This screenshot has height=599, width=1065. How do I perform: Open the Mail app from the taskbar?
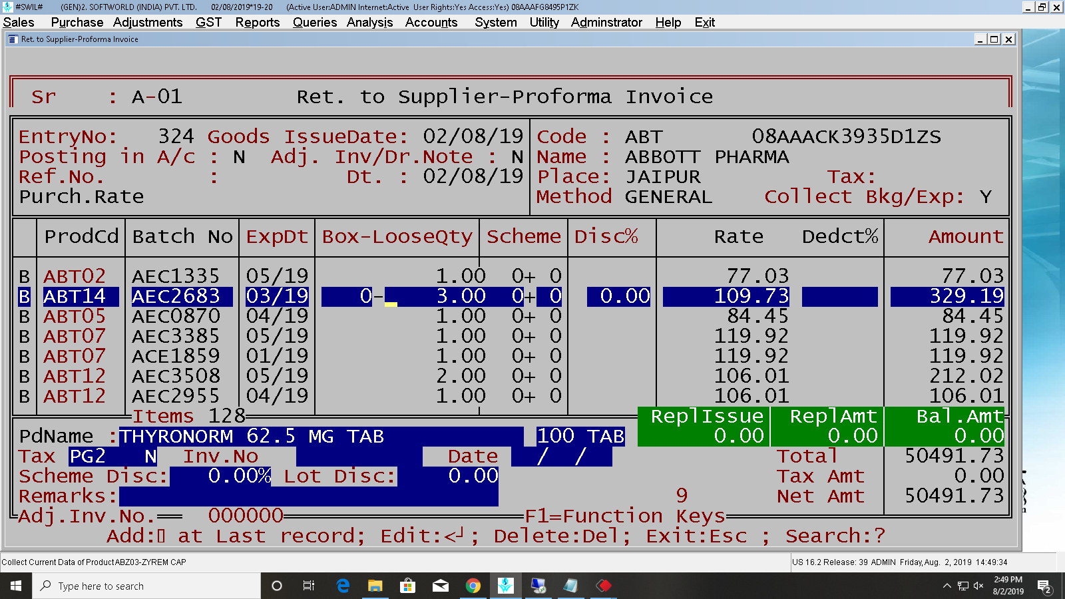[441, 586]
